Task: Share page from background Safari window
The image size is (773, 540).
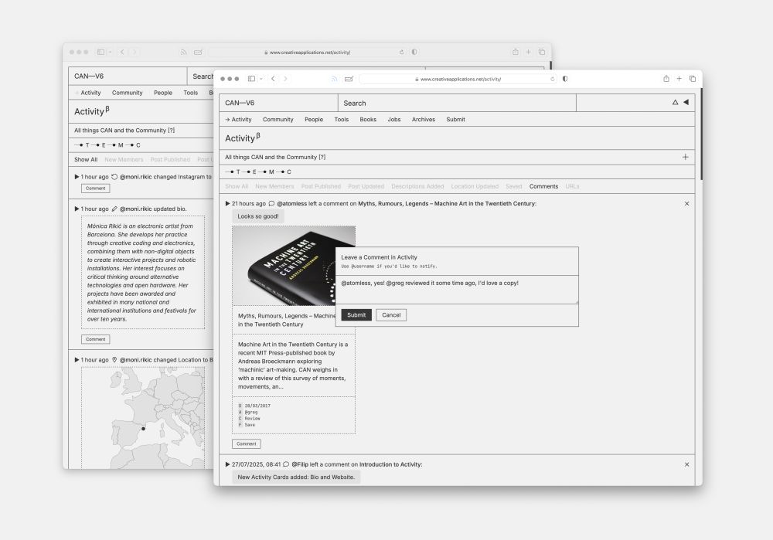Action: 515,52
